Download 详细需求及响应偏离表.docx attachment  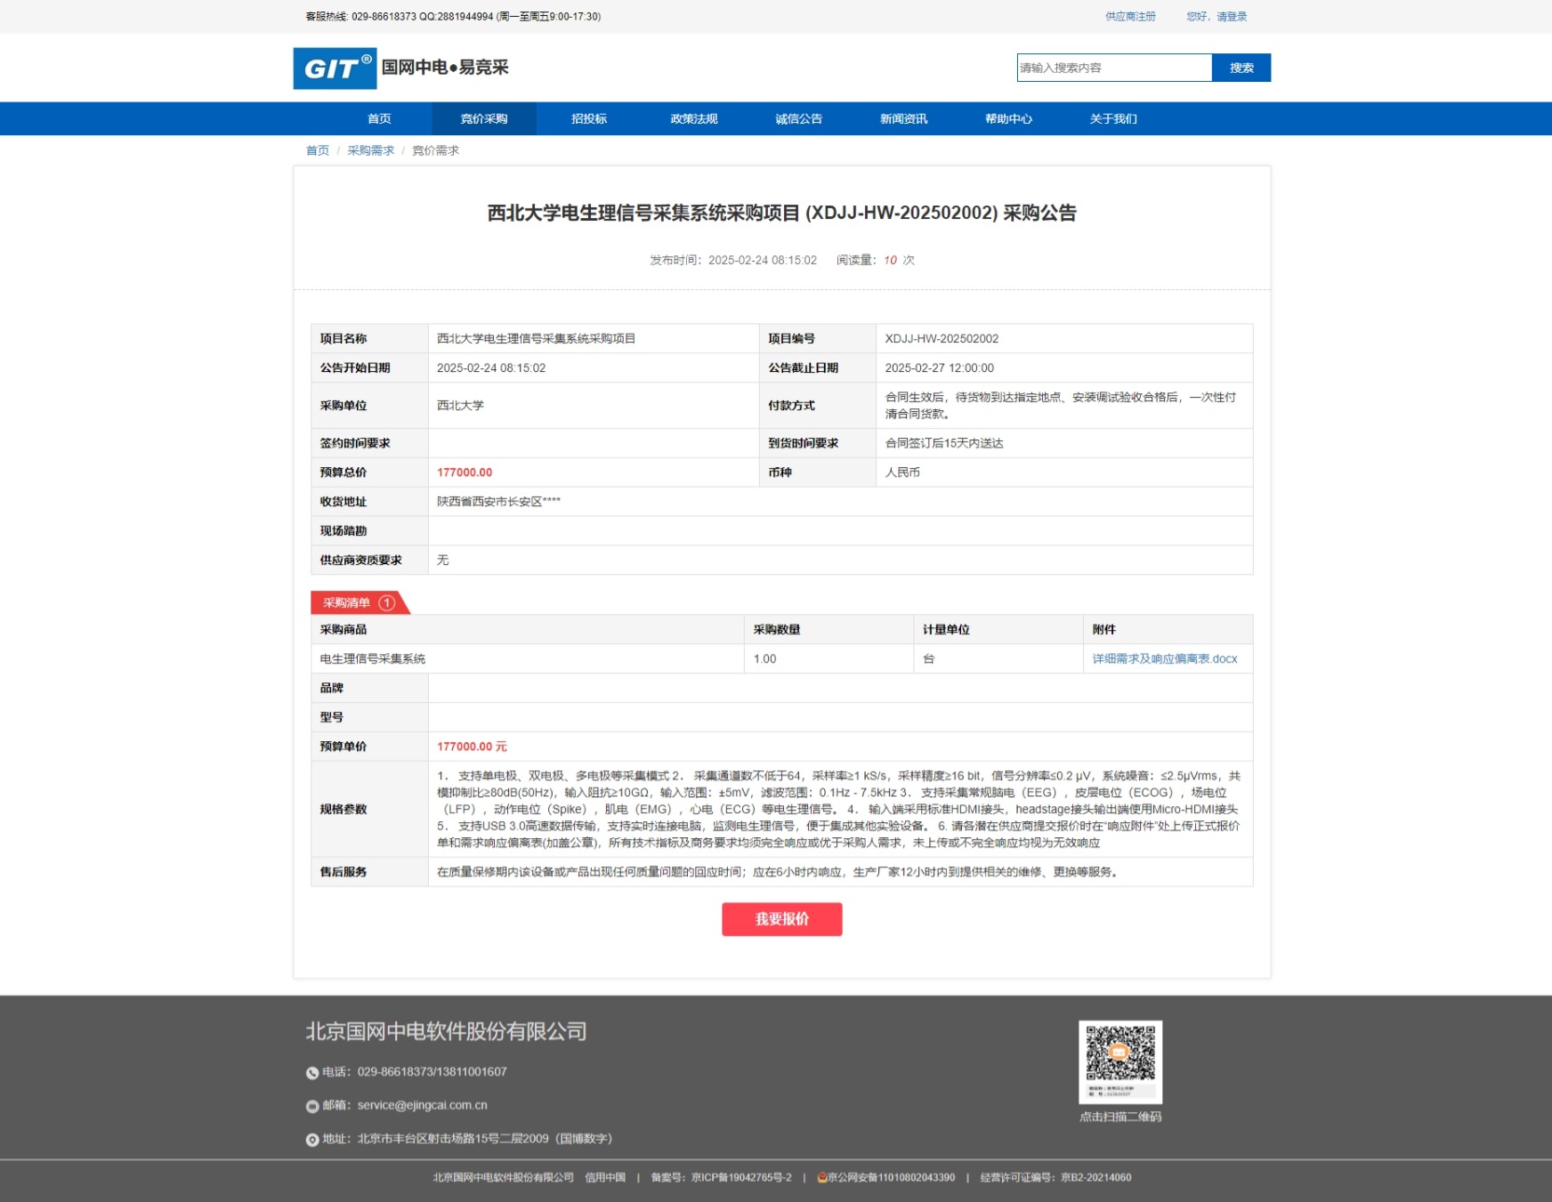(x=1164, y=659)
